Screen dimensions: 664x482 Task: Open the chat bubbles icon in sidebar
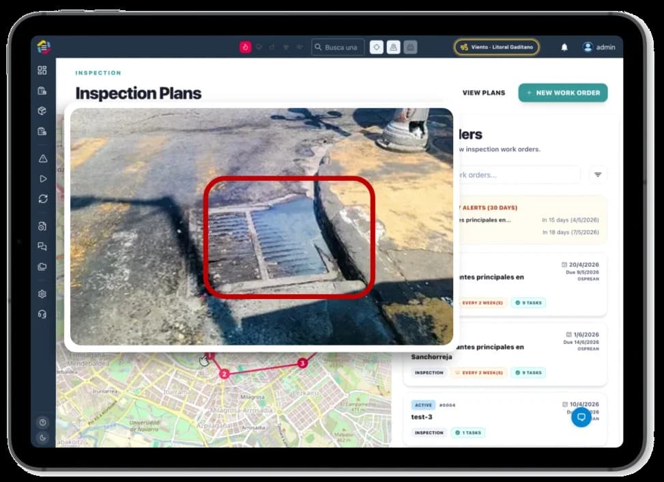point(42,246)
